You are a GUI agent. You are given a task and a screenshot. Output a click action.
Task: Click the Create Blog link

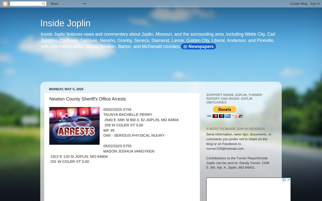click(299, 4)
